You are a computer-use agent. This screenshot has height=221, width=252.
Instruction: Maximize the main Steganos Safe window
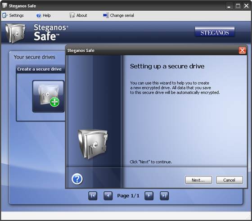click(238, 6)
